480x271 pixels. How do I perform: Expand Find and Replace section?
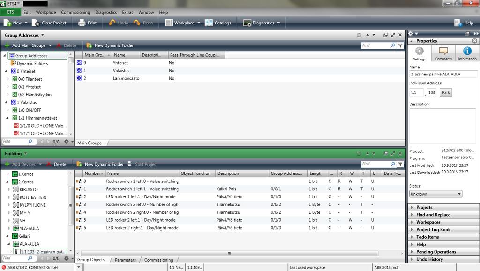[444, 215]
